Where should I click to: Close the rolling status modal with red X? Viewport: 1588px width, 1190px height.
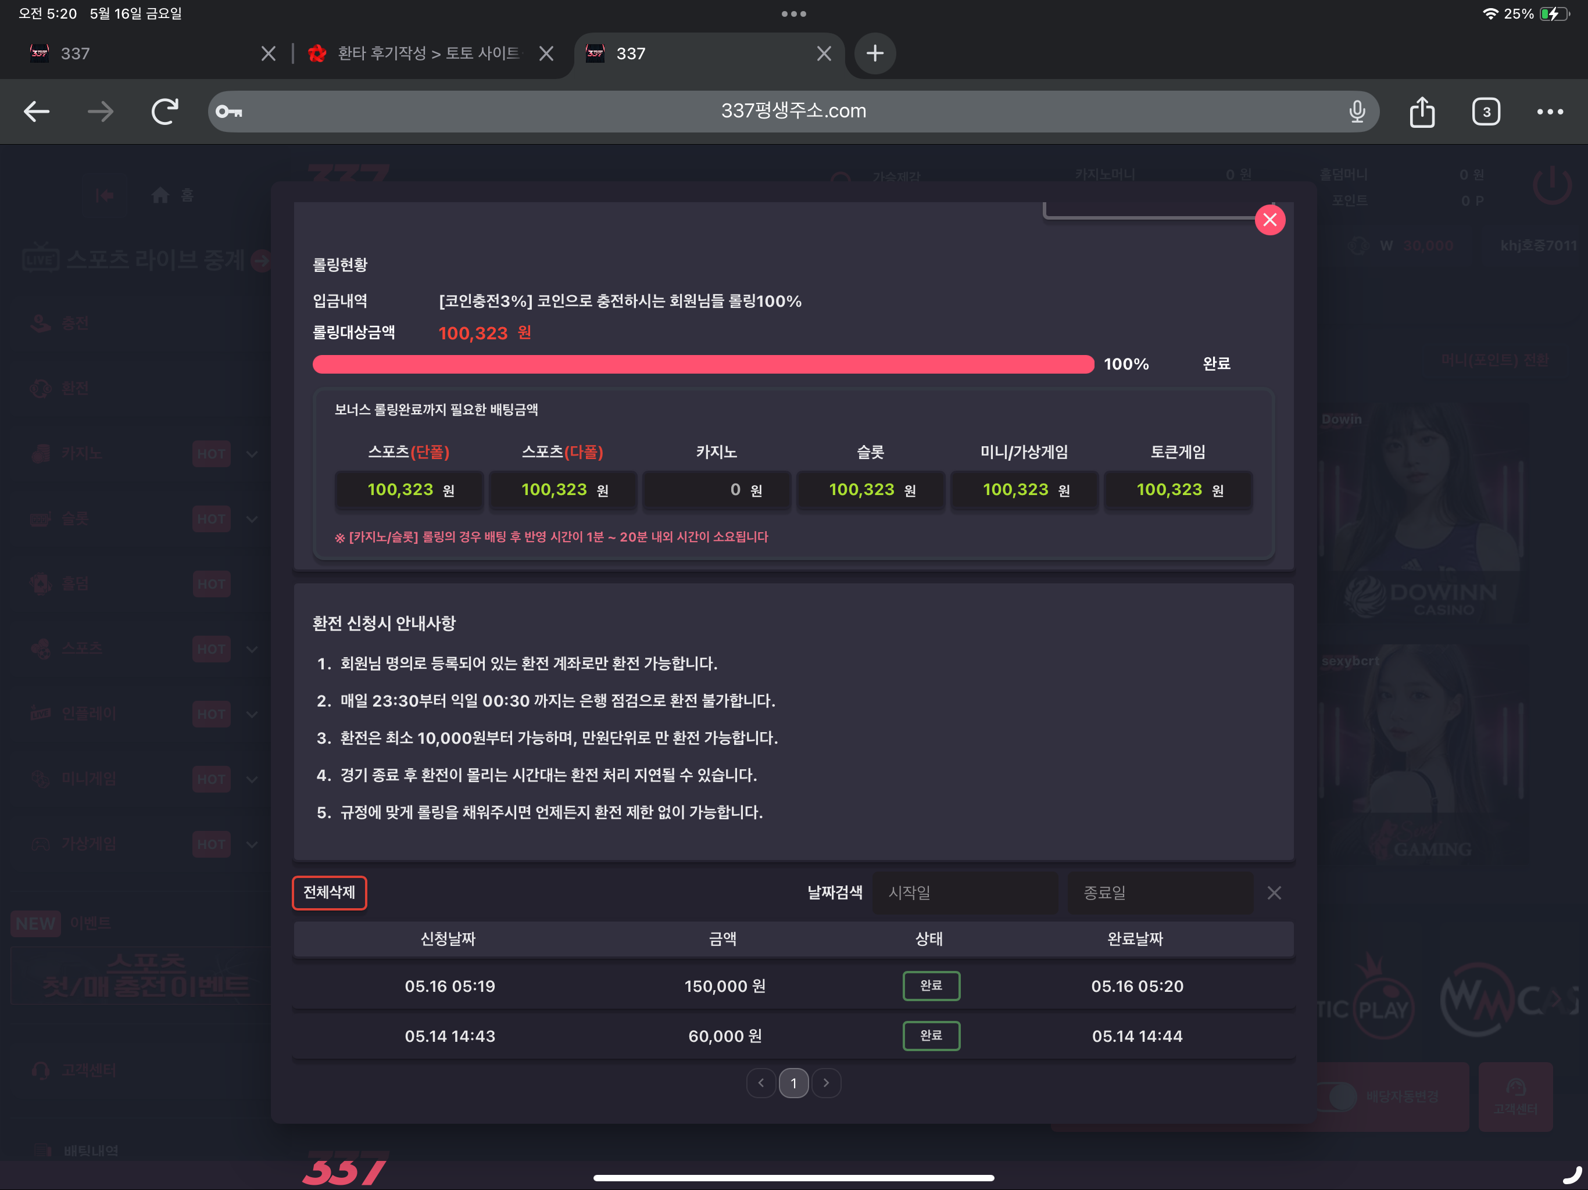(x=1269, y=220)
